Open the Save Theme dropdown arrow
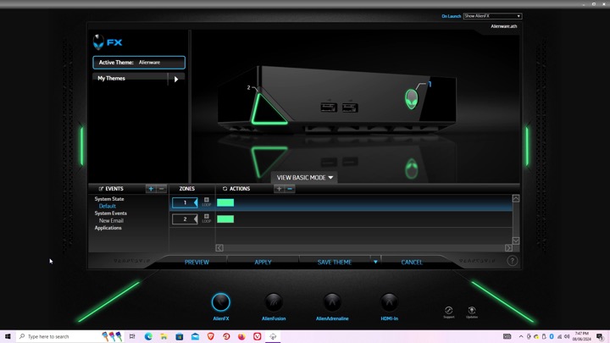This screenshot has height=343, width=610. point(375,262)
